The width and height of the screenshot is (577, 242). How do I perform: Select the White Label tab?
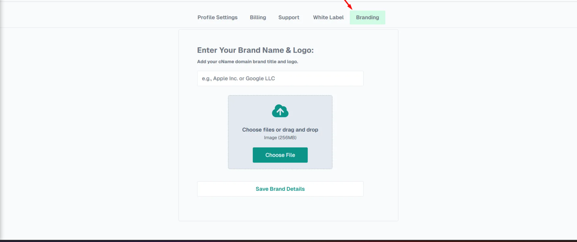[328, 17]
